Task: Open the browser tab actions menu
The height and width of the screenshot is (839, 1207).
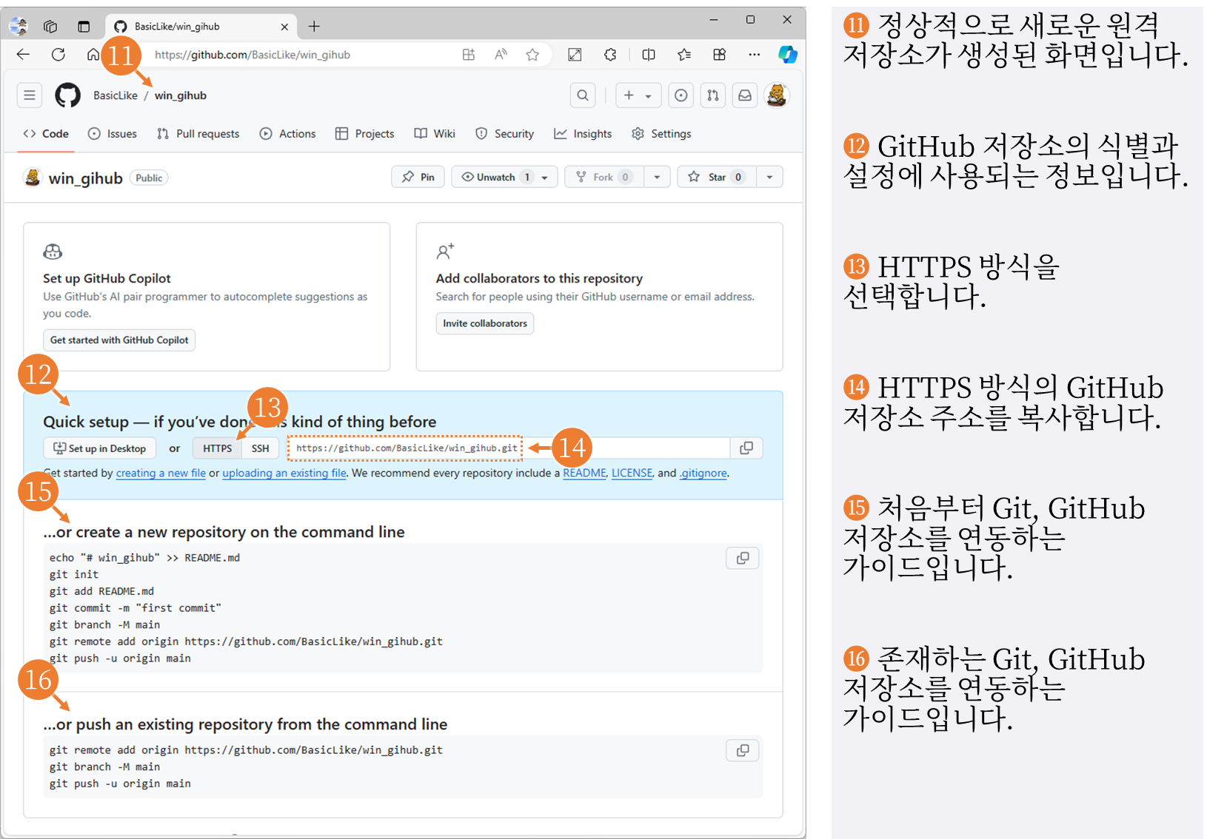Action: (x=84, y=27)
